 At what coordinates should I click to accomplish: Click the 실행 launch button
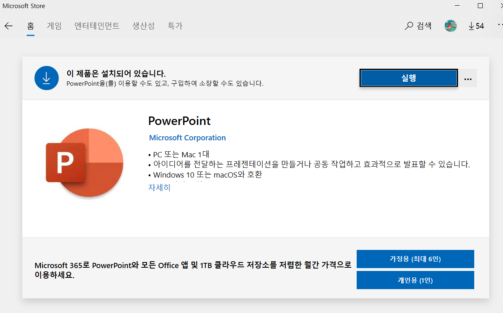(409, 78)
